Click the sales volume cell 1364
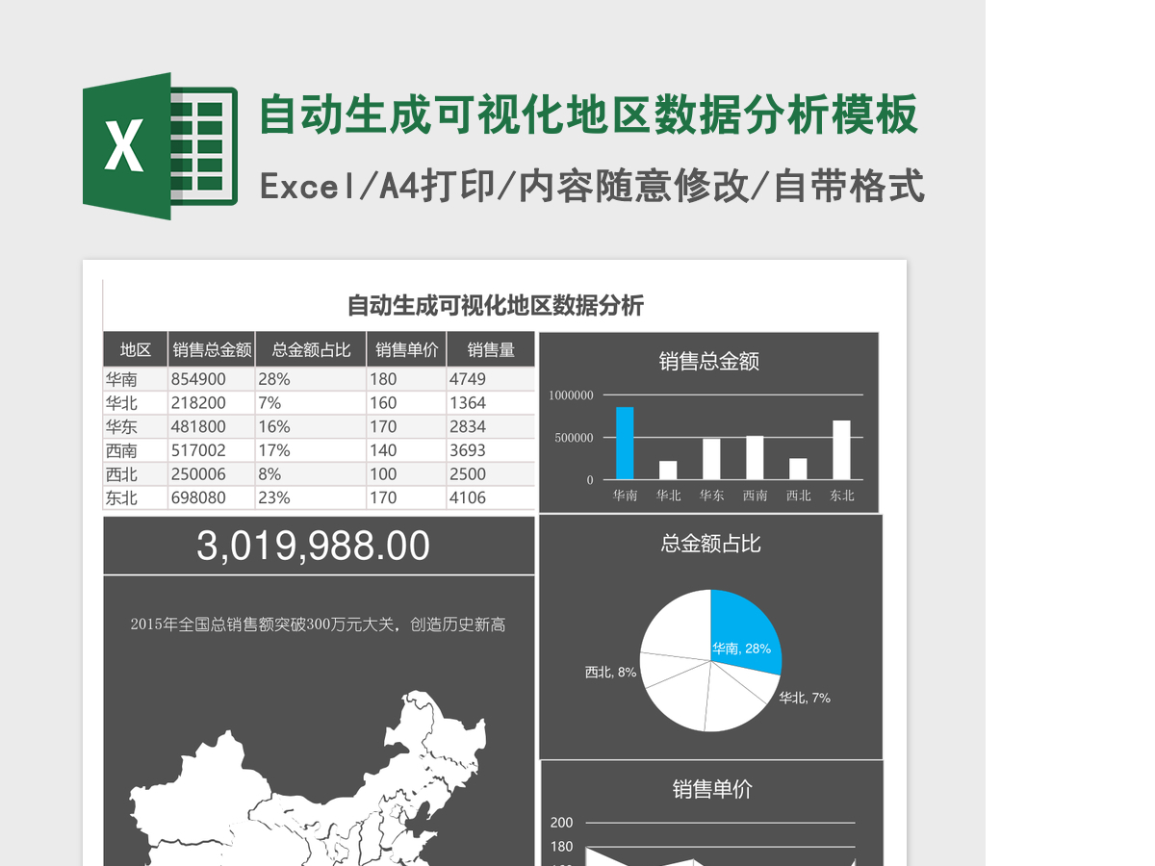This screenshot has width=1155, height=866. 491,403
